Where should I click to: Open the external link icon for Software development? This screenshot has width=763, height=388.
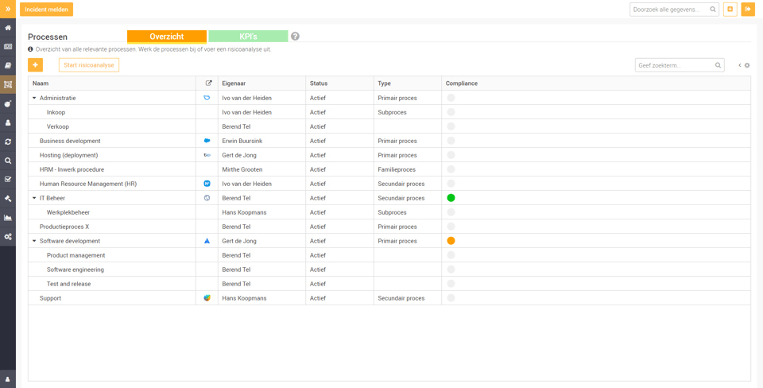[x=207, y=241]
